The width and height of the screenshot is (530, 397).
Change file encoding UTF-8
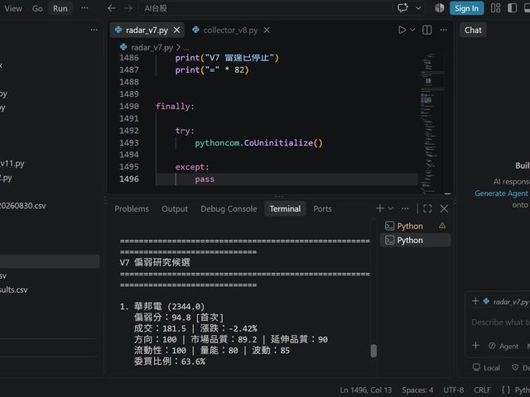coord(453,390)
